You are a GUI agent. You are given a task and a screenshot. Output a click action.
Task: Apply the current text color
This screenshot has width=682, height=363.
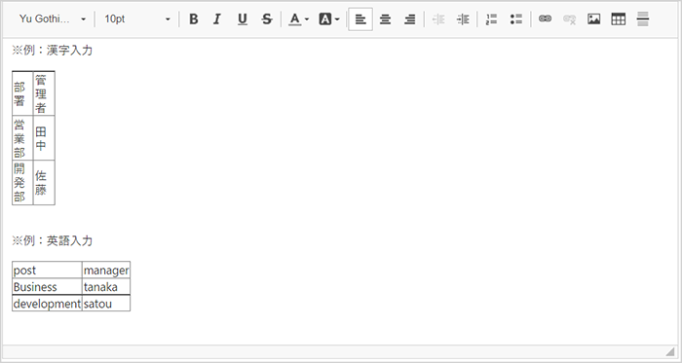(295, 19)
